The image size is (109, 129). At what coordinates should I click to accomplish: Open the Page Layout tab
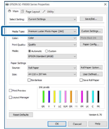(x=31, y=12)
